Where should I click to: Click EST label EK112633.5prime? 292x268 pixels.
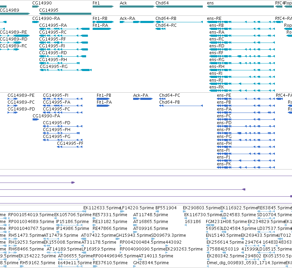tap(102, 208)
